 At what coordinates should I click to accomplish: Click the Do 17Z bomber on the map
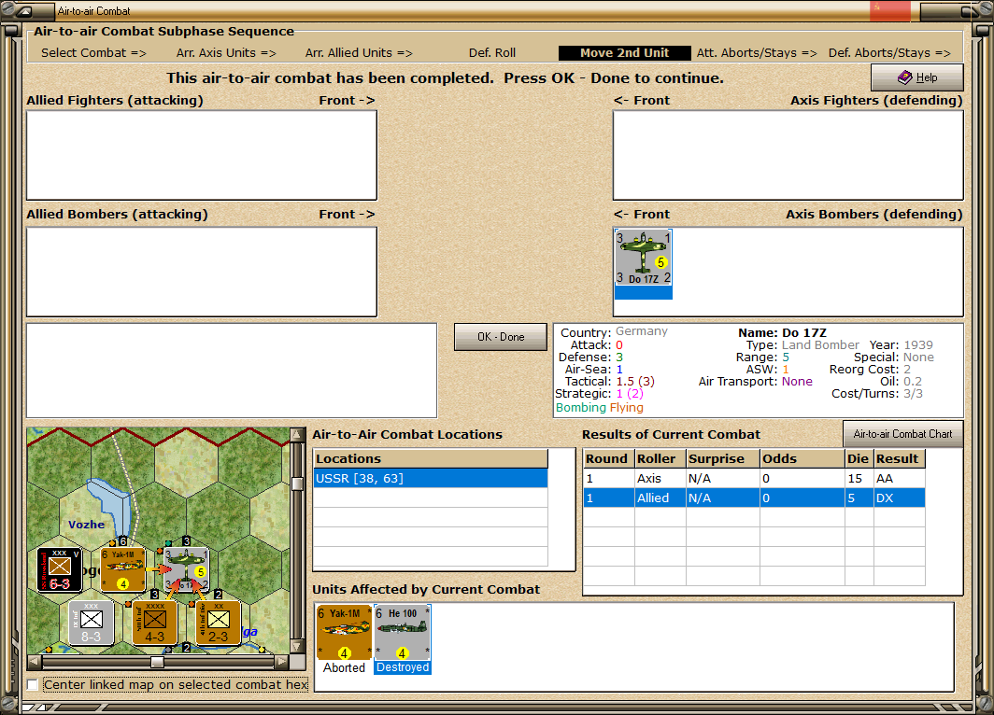(187, 570)
